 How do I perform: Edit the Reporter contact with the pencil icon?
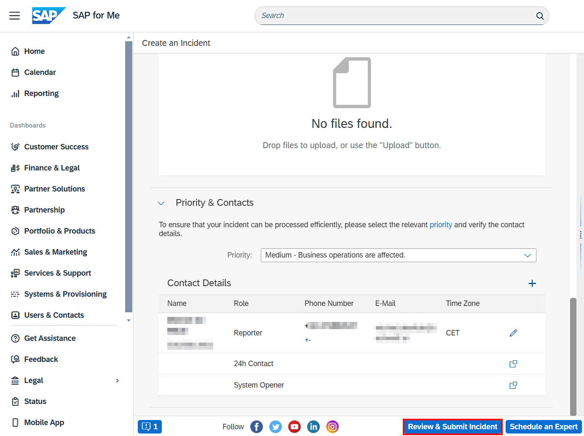click(513, 332)
